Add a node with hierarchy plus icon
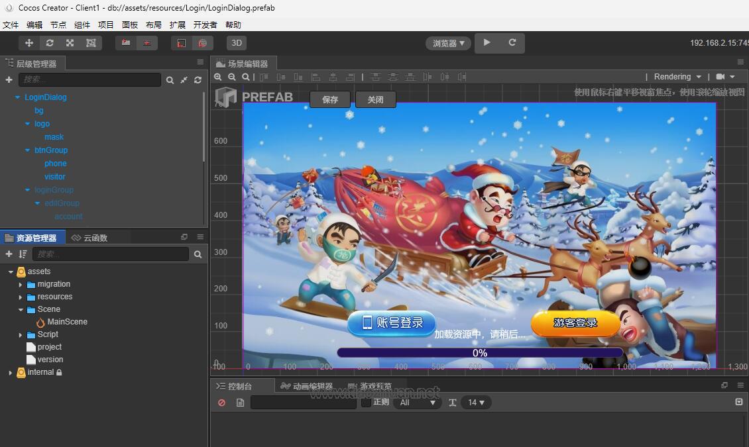This screenshot has height=447, width=749. tap(9, 79)
